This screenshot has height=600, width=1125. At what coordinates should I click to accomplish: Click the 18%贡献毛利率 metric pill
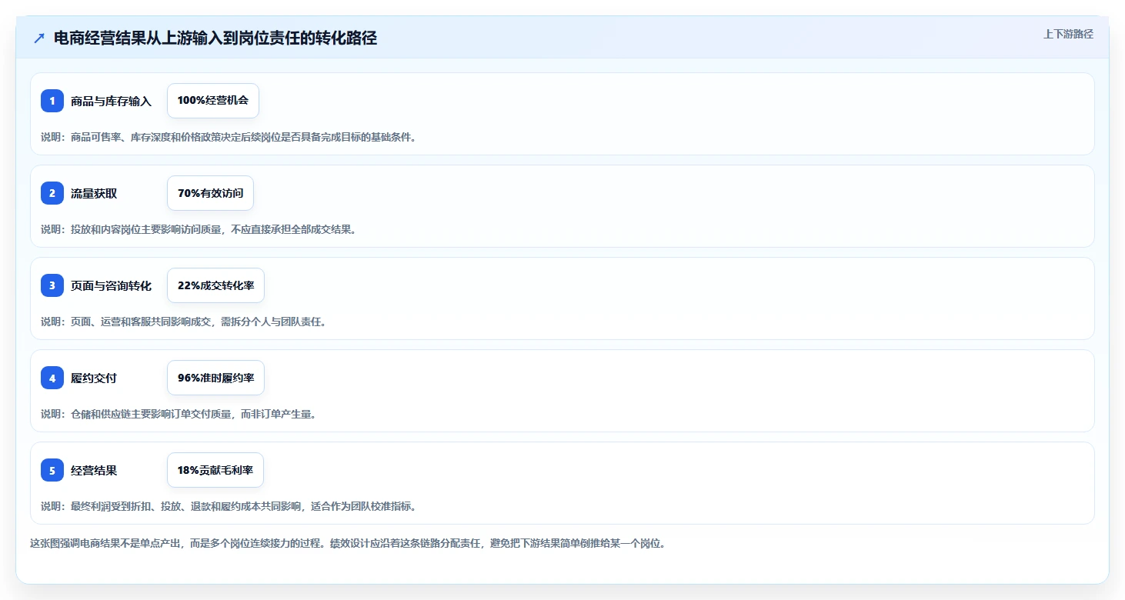(215, 470)
